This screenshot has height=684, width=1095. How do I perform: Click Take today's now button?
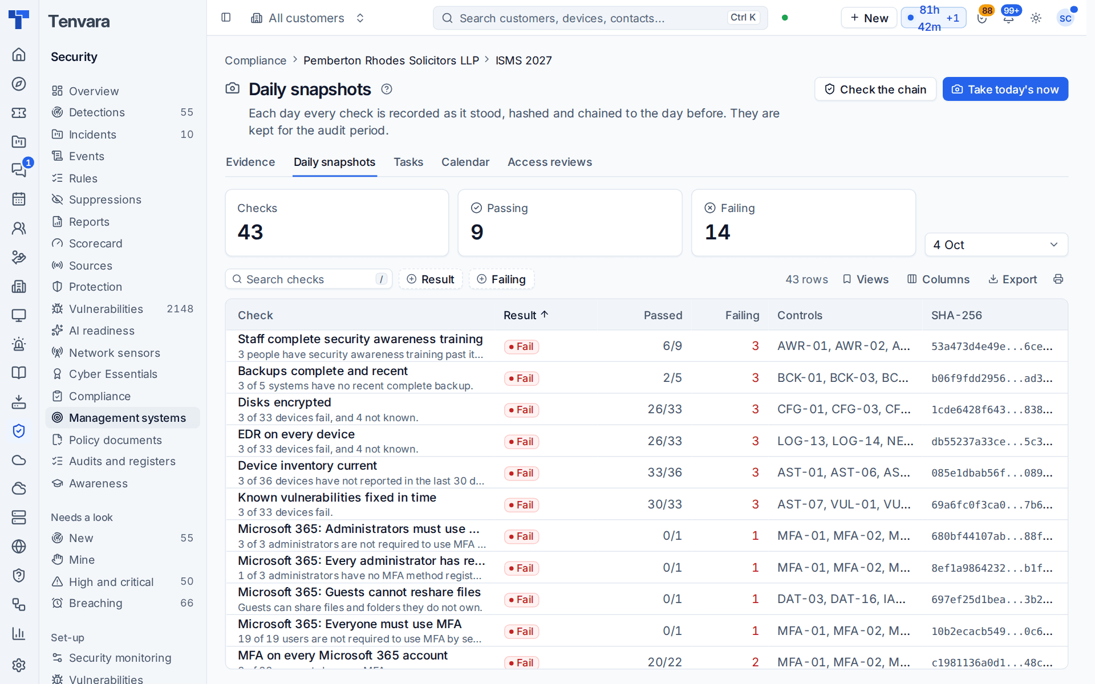click(x=1005, y=89)
